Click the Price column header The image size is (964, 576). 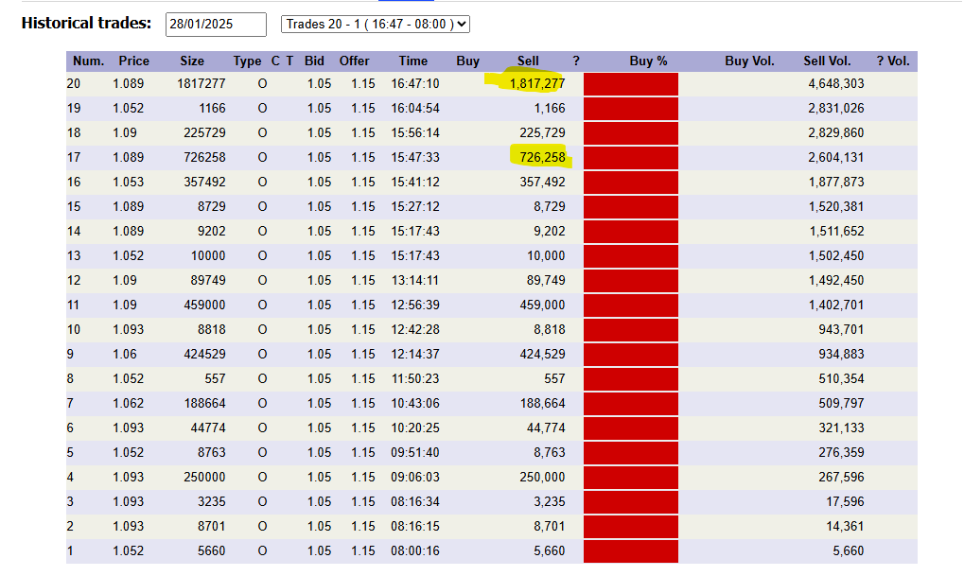pyautogui.click(x=134, y=61)
